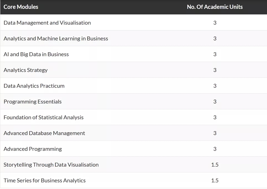The width and height of the screenshot is (267, 189).
Task: Click the 1.5 units value for Storytelling
Action: 215,165
